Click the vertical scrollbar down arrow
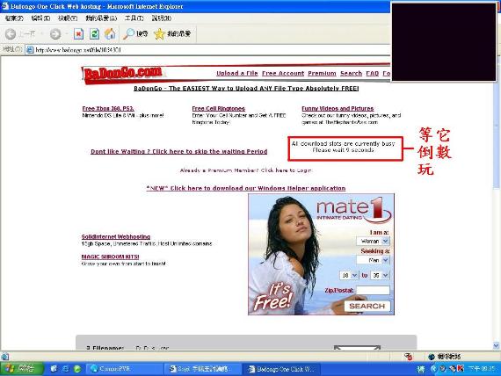501x376 pixels. (497, 345)
